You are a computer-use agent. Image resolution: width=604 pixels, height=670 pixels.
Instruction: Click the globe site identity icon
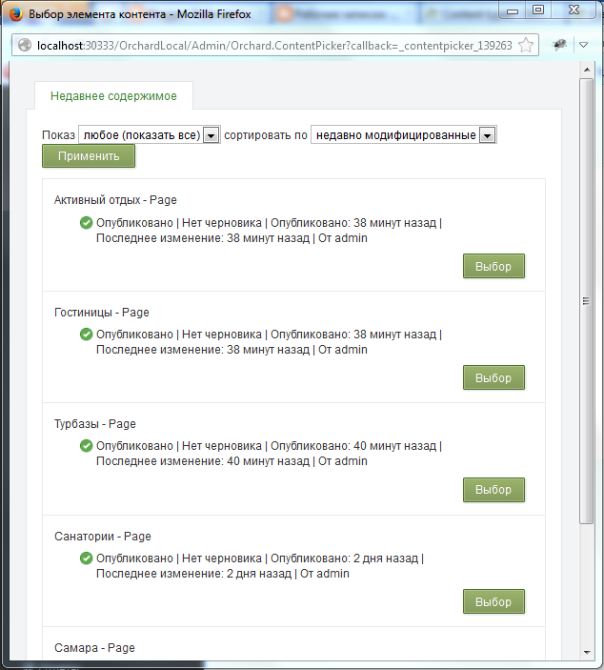click(x=25, y=45)
